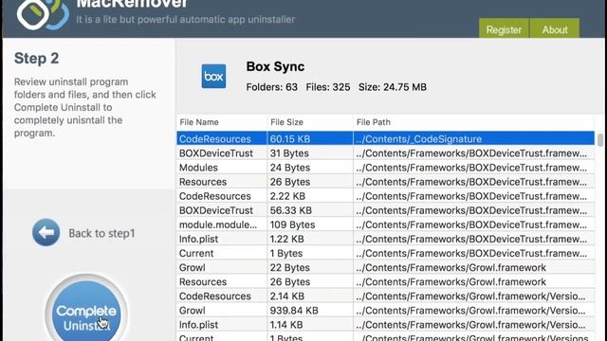Click the MacRemover logo icon
Viewport: 607px width, 341px height.
coord(43,15)
